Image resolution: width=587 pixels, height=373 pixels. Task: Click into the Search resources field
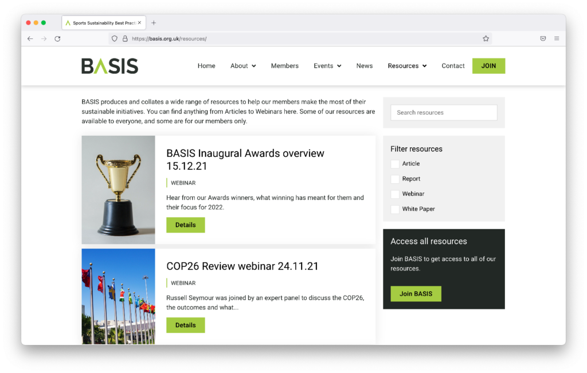coord(444,113)
